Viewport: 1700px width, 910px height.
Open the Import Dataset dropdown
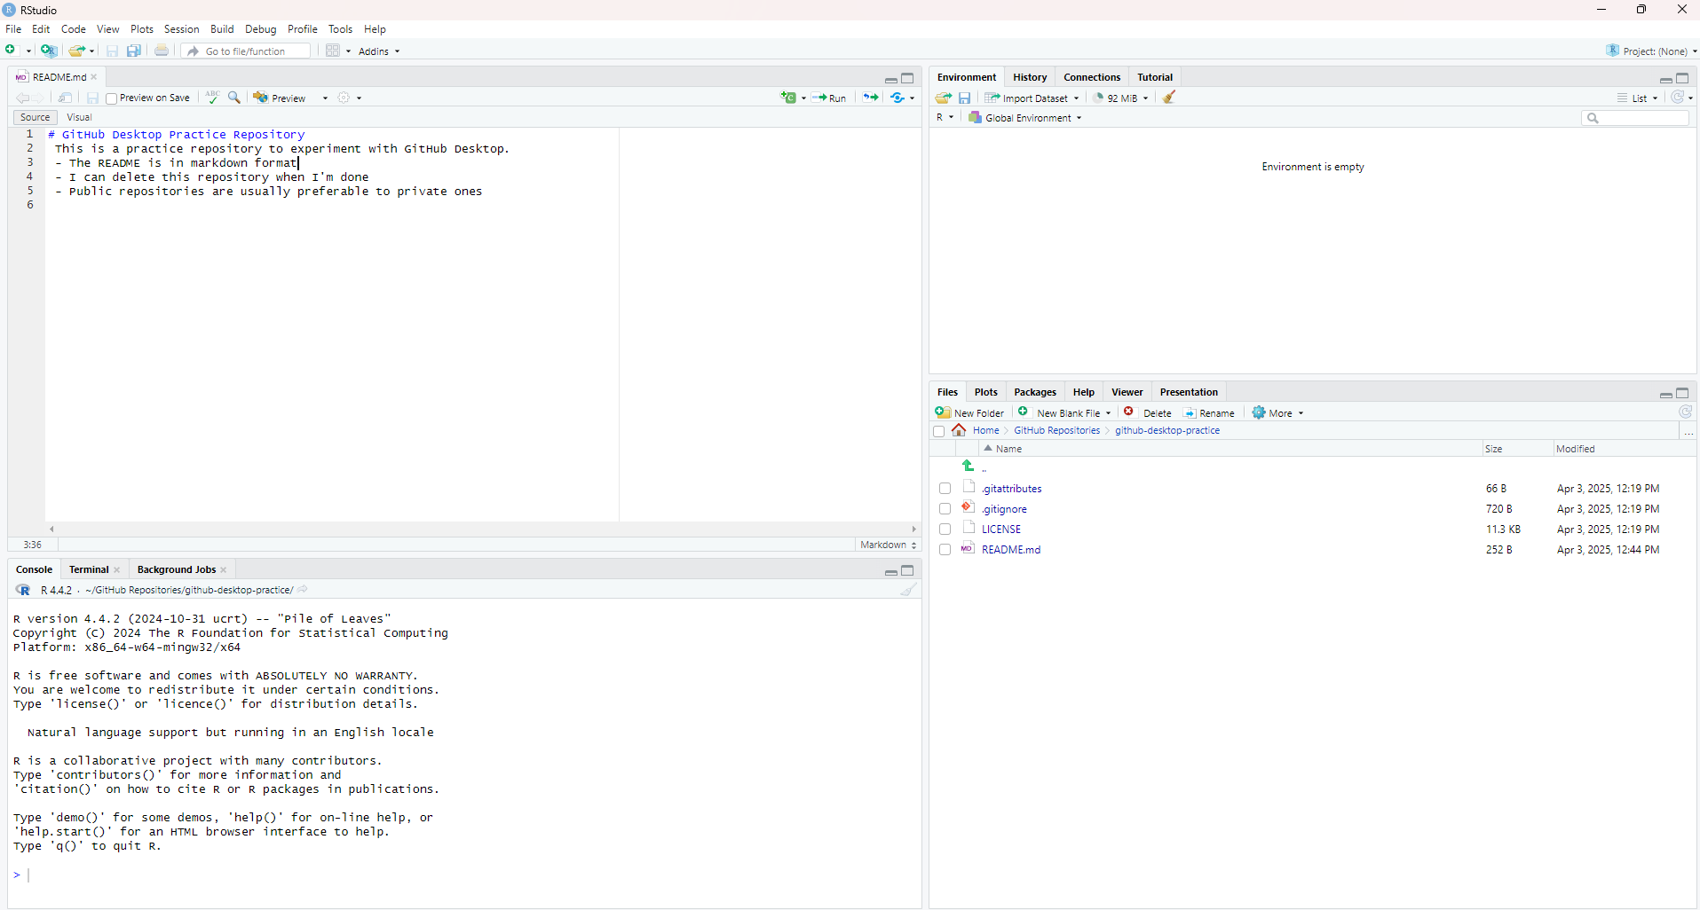pos(1032,98)
